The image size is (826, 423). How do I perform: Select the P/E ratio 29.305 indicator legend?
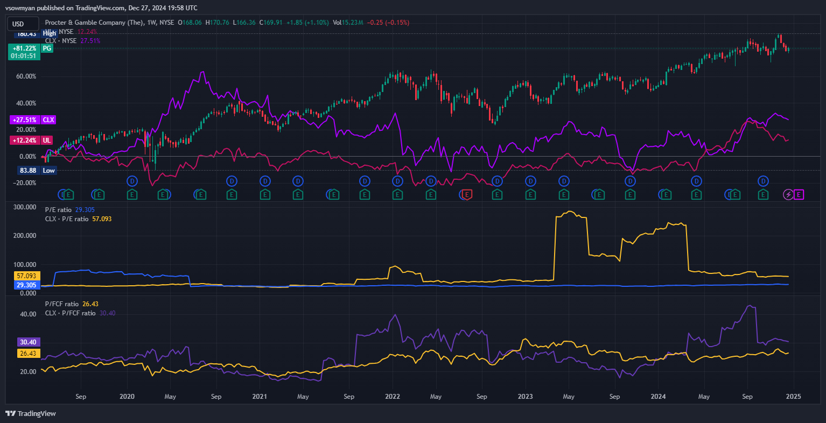click(x=70, y=210)
